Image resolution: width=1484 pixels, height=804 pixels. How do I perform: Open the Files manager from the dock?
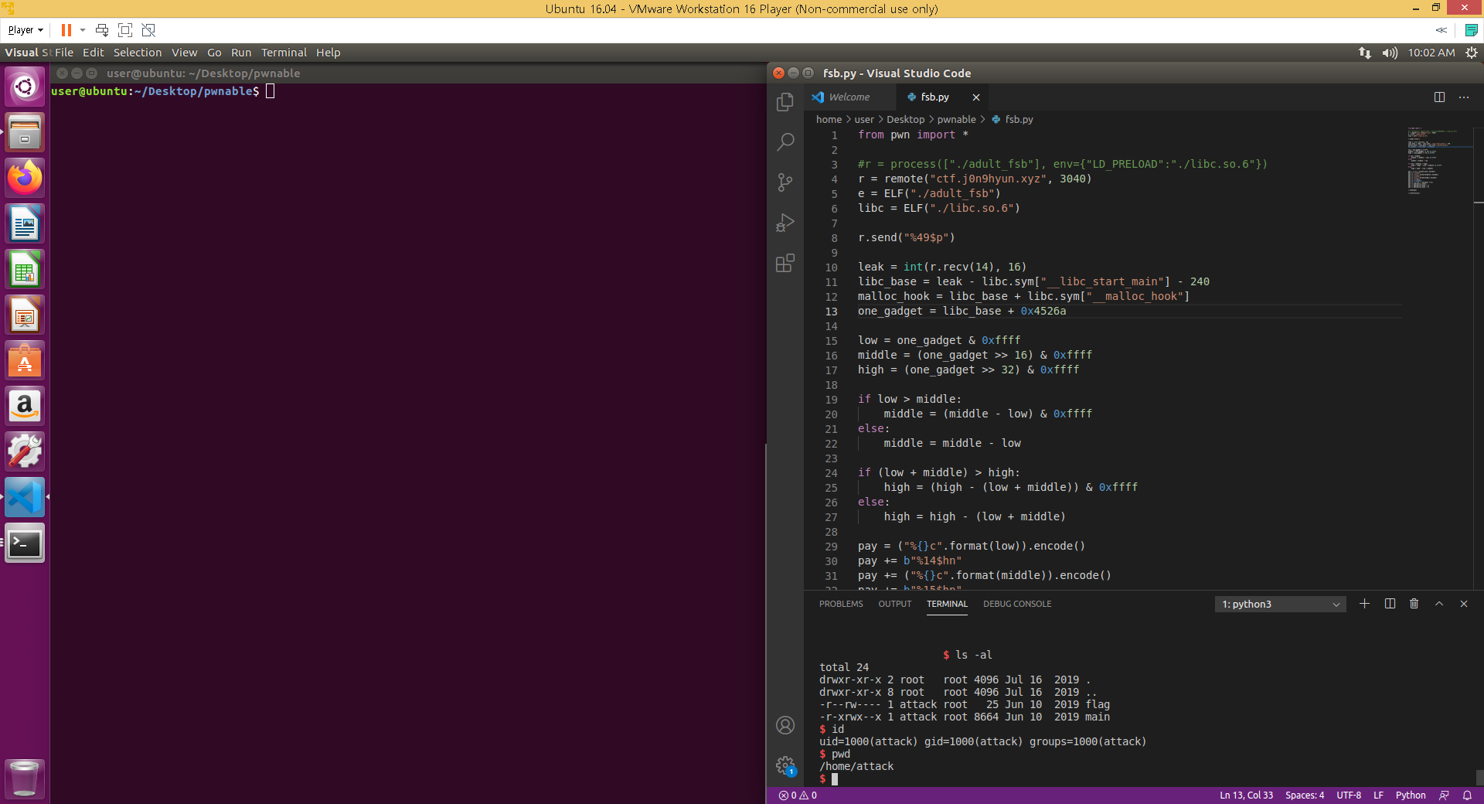[x=25, y=132]
